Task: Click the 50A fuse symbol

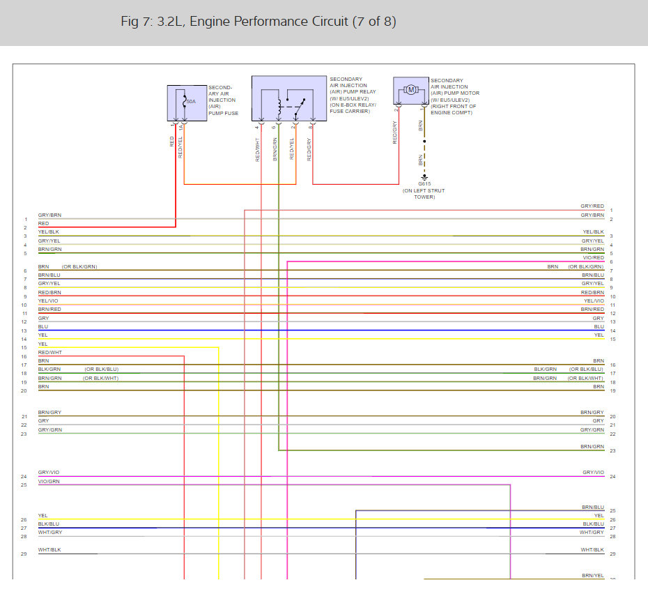Action: click(185, 101)
